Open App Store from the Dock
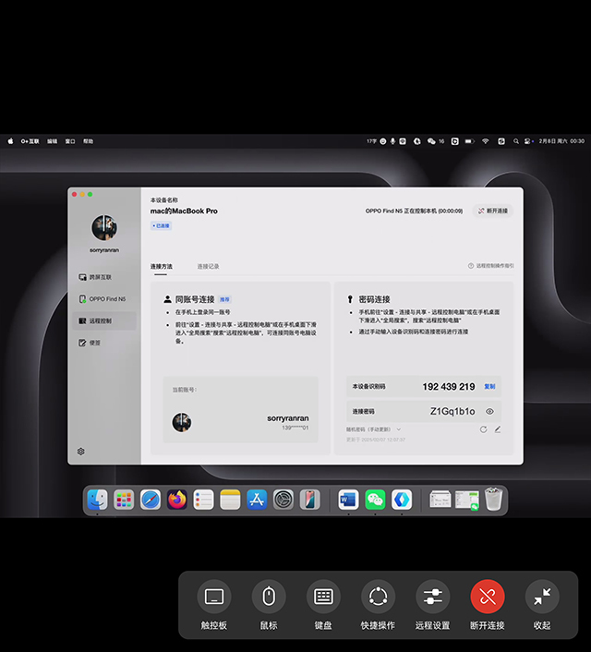Image resolution: width=591 pixels, height=652 pixels. pyautogui.click(x=257, y=500)
